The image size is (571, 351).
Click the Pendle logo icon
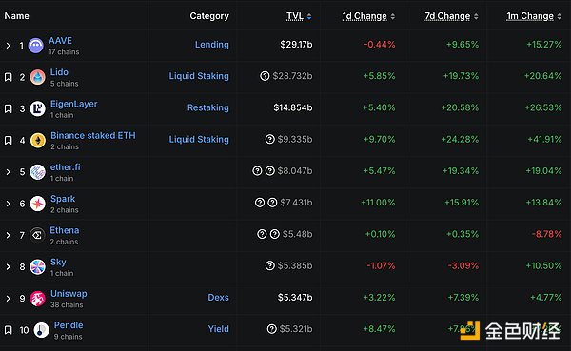[x=41, y=330]
